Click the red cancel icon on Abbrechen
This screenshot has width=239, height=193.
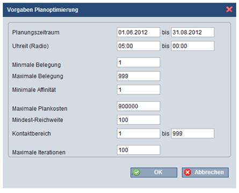(x=187, y=173)
